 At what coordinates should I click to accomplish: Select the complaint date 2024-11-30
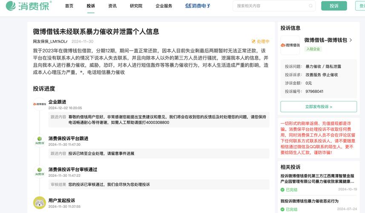[x=82, y=41]
